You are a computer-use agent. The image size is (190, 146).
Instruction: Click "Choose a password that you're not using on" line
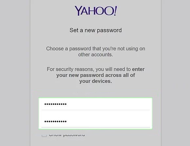click(95, 49)
